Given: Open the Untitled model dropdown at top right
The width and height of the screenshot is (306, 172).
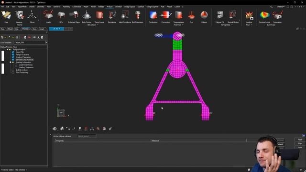Looking at the screenshot, I should pyautogui.click(x=281, y=7).
